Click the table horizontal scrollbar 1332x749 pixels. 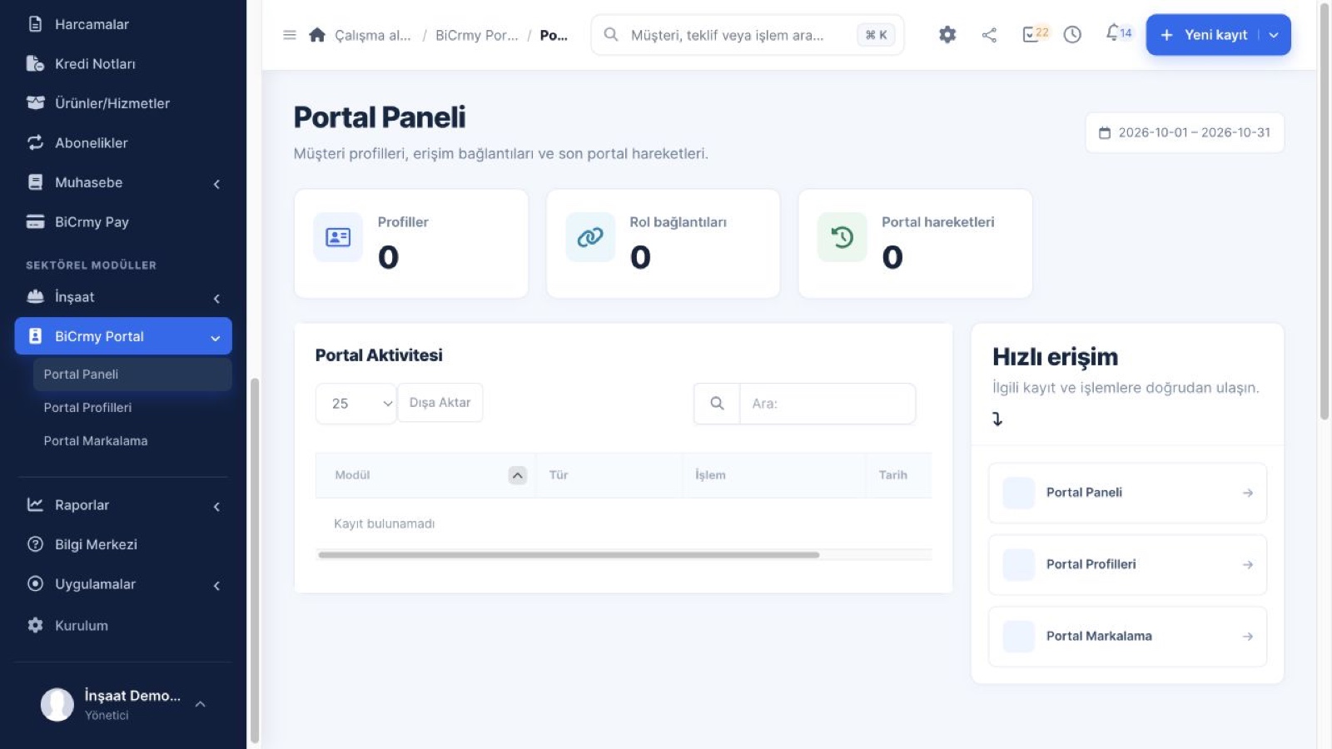pos(569,555)
